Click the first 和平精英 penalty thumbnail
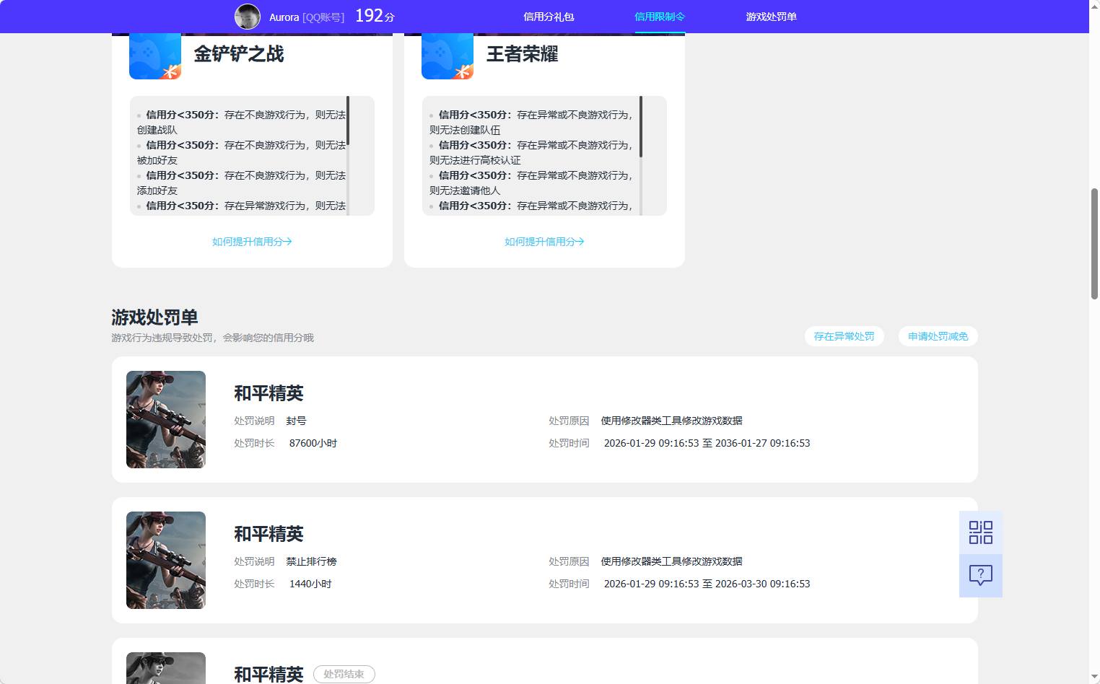 coord(165,419)
